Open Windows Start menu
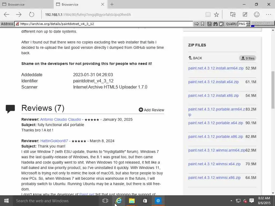The image size is (275, 206). [6, 201]
